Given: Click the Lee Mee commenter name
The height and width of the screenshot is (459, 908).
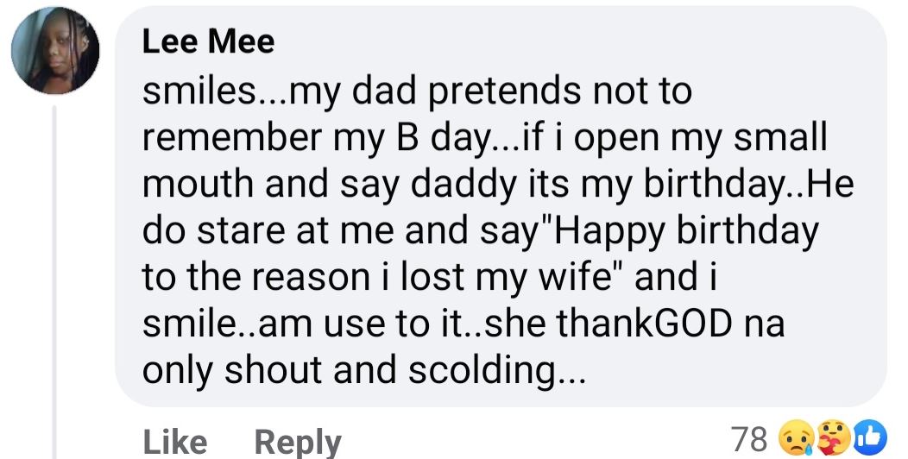Looking at the screenshot, I should pyautogui.click(x=208, y=43).
